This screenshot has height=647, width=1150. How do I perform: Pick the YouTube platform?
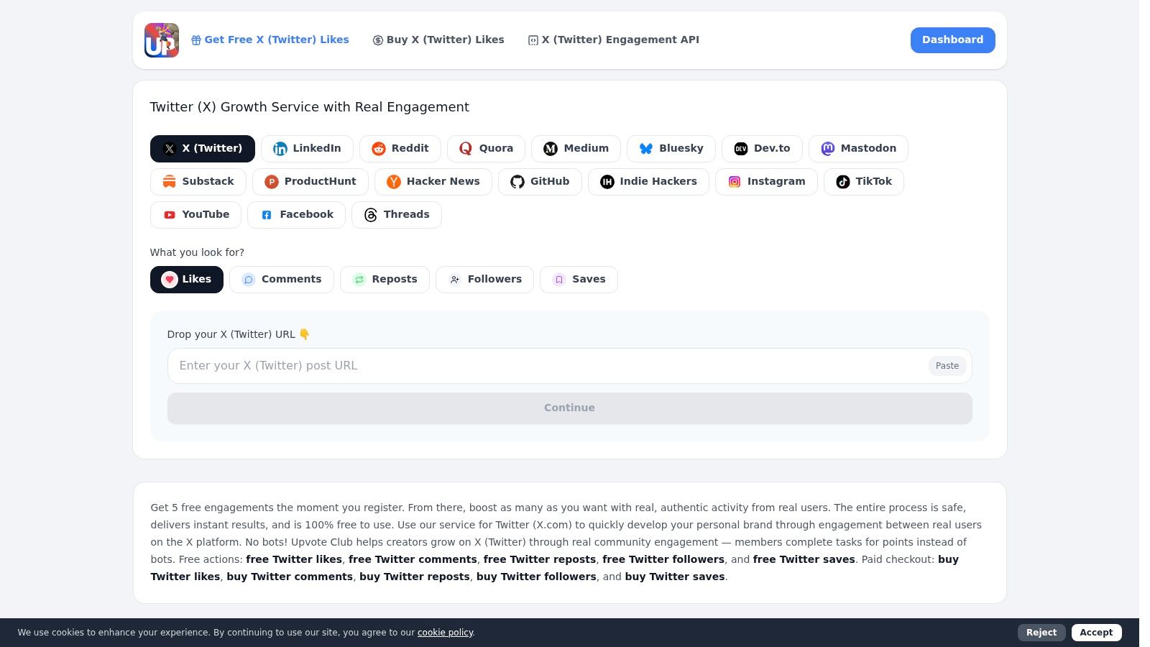click(x=195, y=215)
